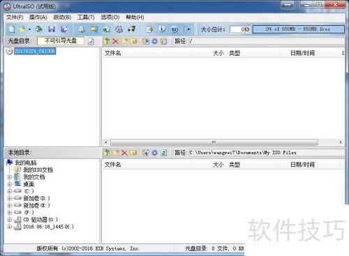This screenshot has height=256, width=349.
Task: Click red X delete icon in disc pane
Action: click(x=115, y=41)
